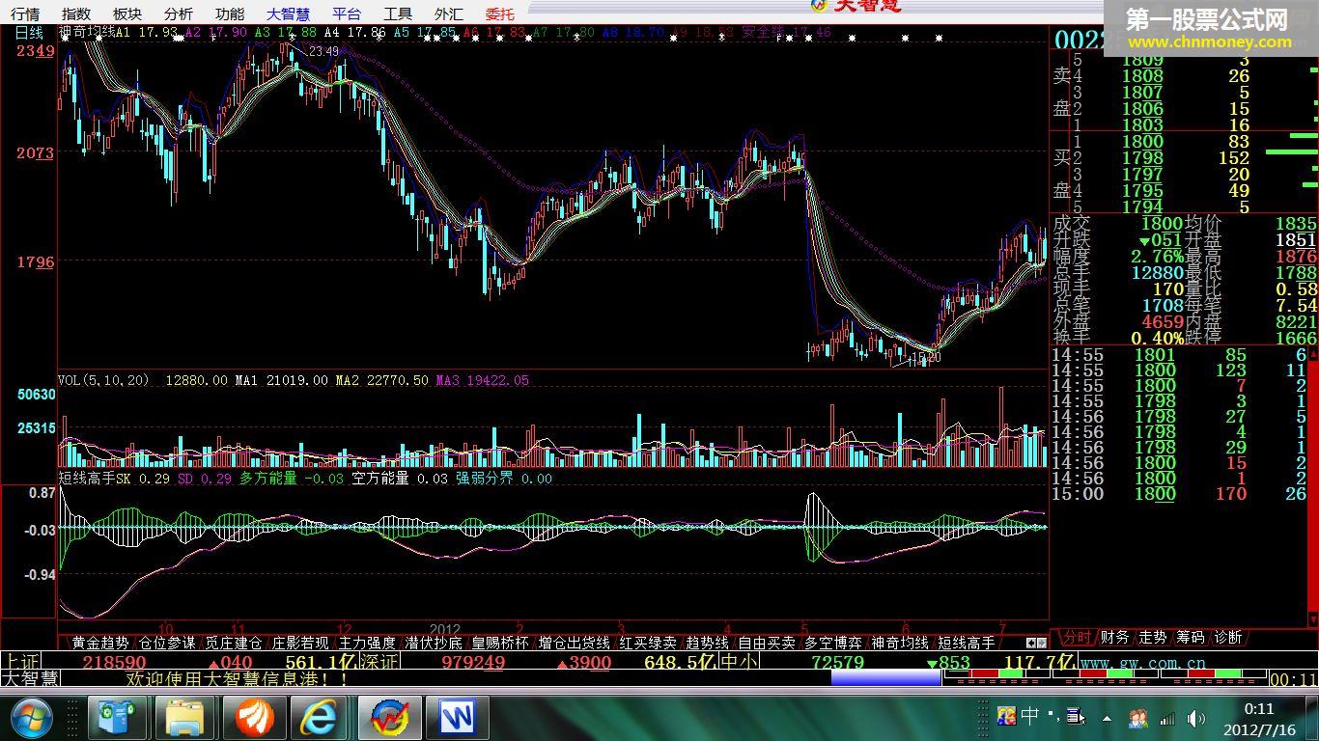Click the network signal tray icon

[x=1168, y=718]
